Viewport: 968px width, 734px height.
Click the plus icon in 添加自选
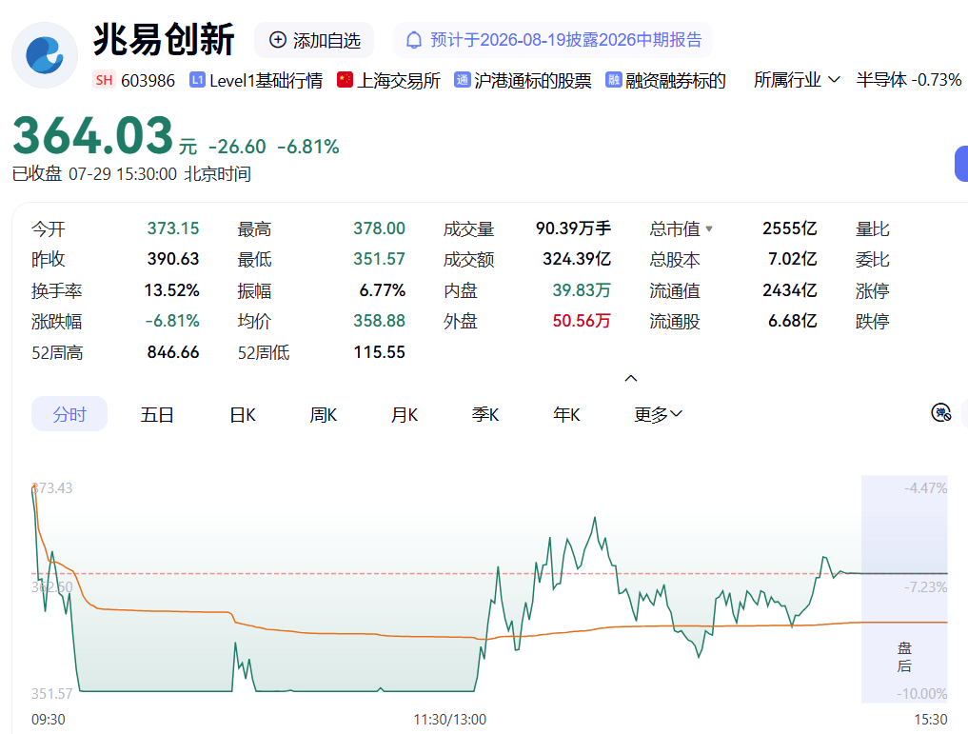(x=278, y=40)
